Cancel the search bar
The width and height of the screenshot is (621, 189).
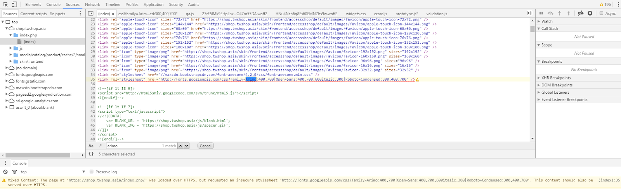206,146
